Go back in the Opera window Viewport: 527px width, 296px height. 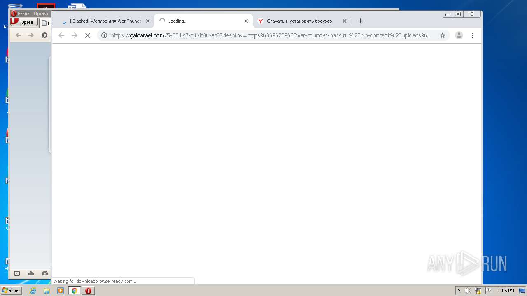point(18,35)
